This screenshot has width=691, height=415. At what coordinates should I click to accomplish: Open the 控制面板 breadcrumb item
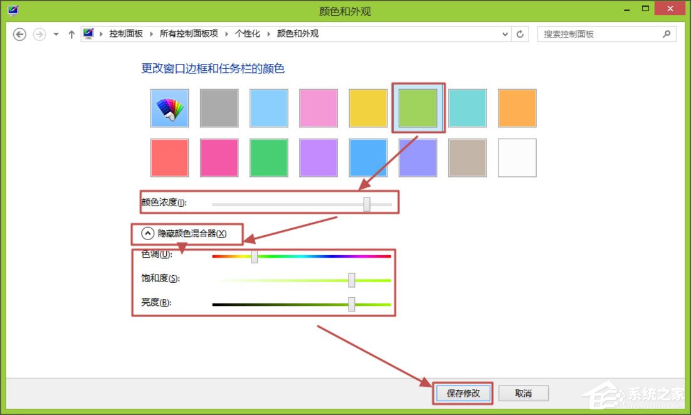[x=125, y=33]
